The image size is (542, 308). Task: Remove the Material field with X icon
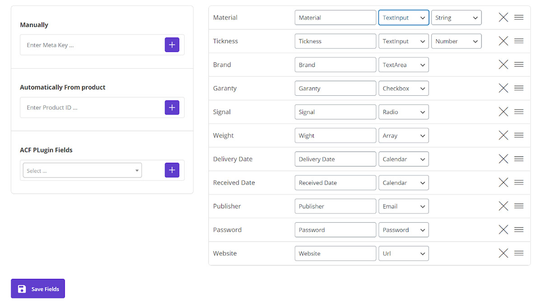503,18
